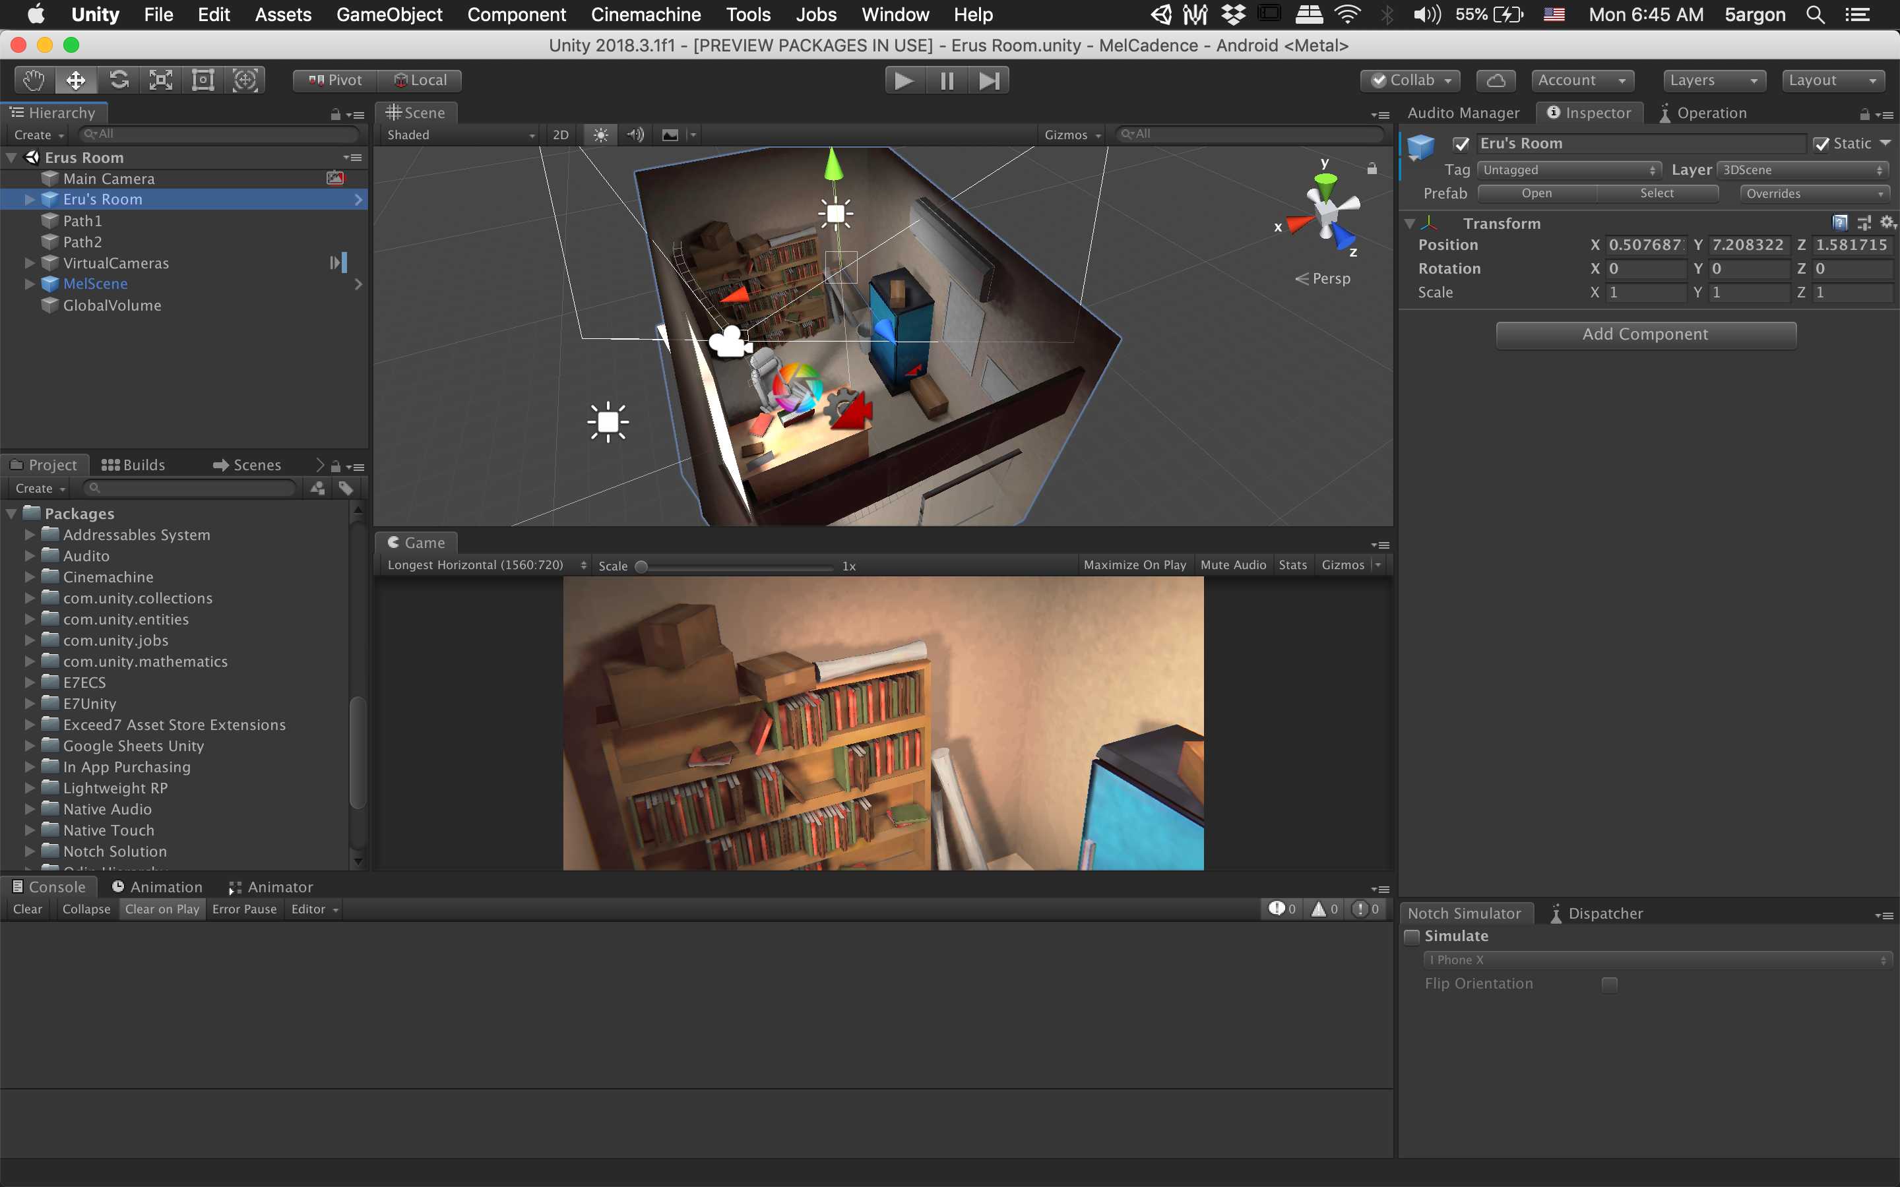This screenshot has height=1187, width=1900.
Task: Toggle scene lighting sun icon
Action: point(600,135)
